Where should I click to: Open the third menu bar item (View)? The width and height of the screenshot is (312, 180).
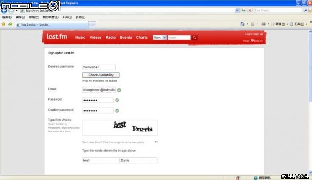click(34, 17)
